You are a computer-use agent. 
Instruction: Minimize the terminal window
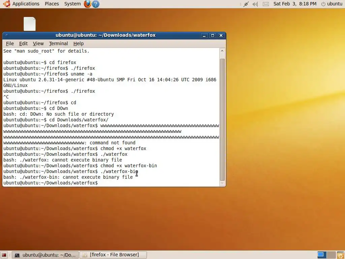204,35
